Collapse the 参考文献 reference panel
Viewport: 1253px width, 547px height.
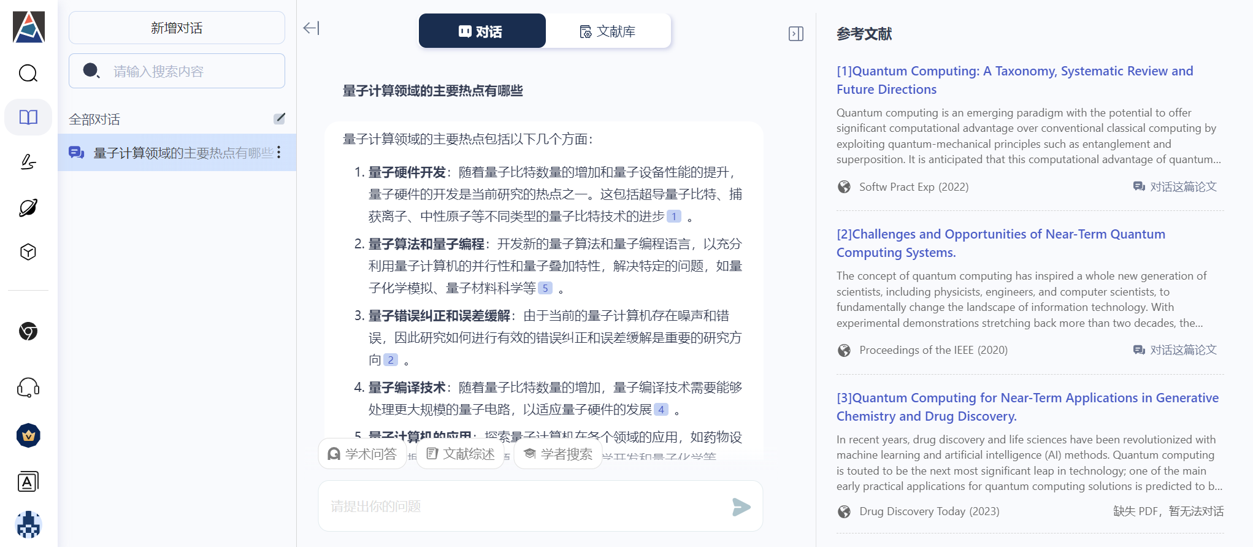point(795,34)
